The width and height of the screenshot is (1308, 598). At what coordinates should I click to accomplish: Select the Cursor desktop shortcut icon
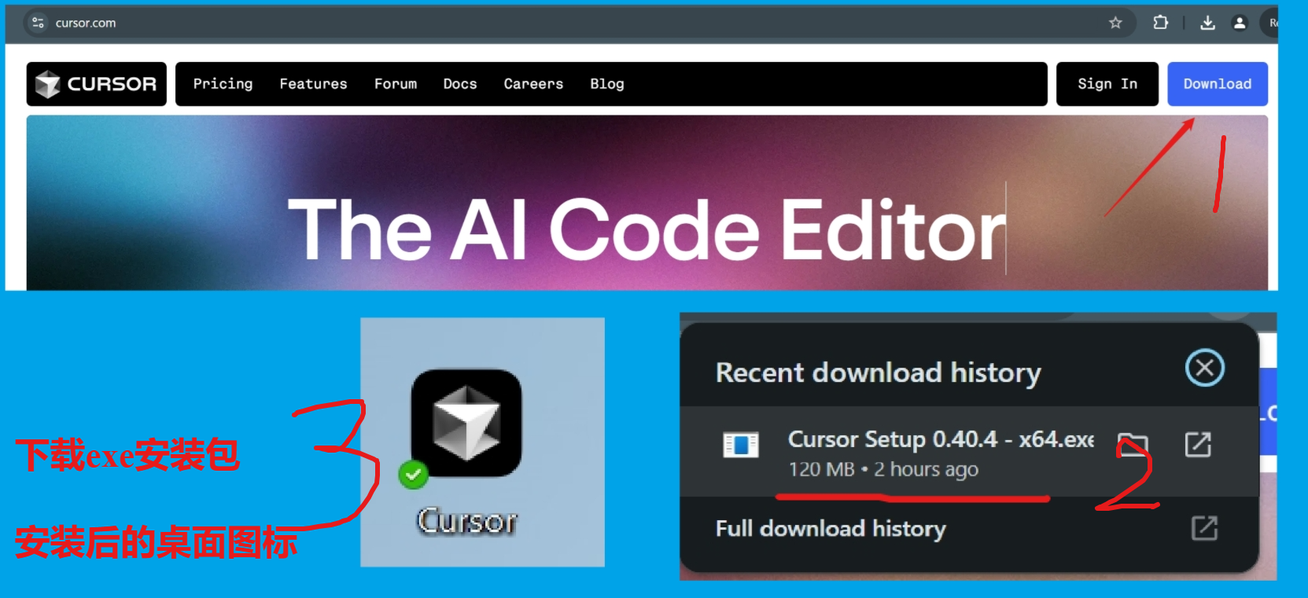(466, 423)
